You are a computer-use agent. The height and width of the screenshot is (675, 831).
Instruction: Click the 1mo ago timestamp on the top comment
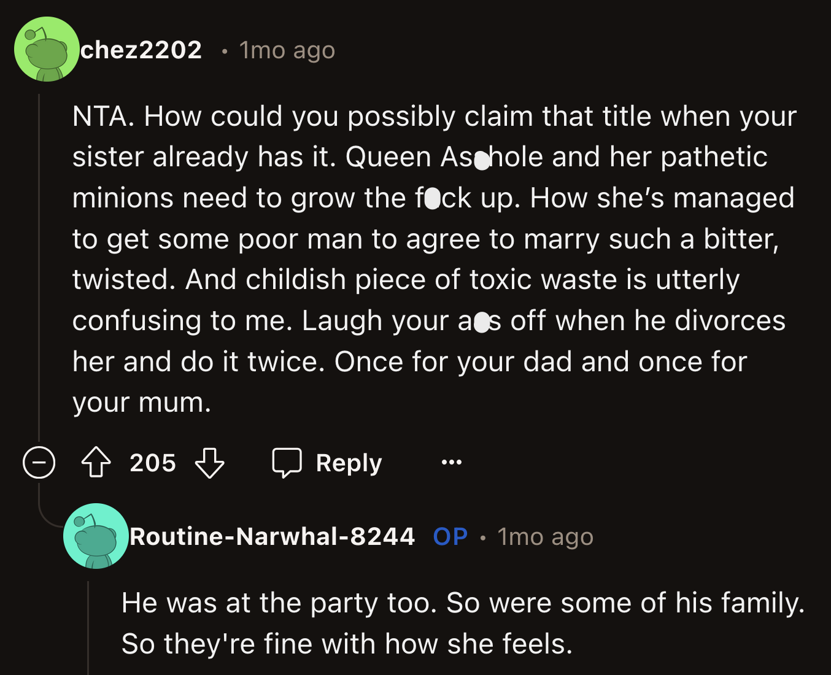pos(286,51)
